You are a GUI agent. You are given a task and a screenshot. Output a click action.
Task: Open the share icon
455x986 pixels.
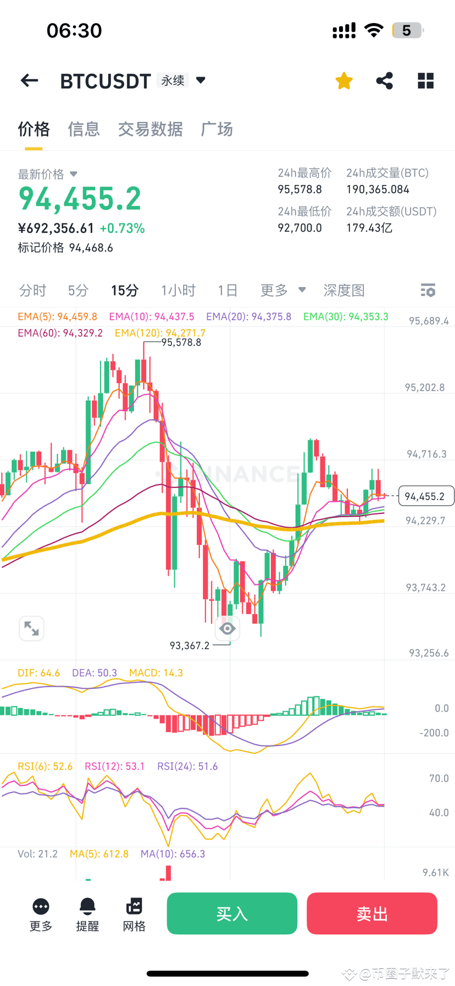tap(384, 80)
